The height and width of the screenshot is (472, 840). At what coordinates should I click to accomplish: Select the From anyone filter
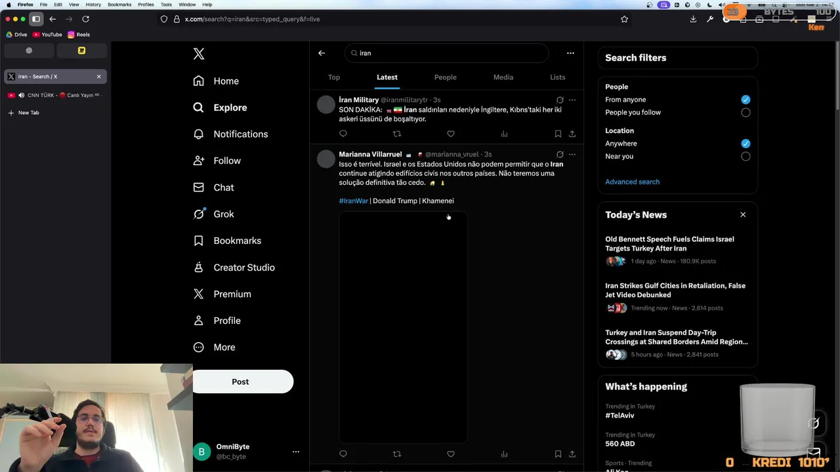(745, 100)
